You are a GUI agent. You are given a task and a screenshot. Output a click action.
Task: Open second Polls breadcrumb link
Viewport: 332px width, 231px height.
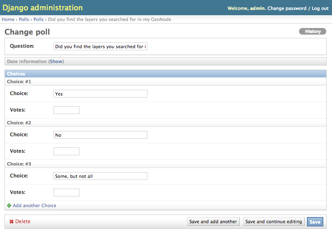[x=38, y=19]
